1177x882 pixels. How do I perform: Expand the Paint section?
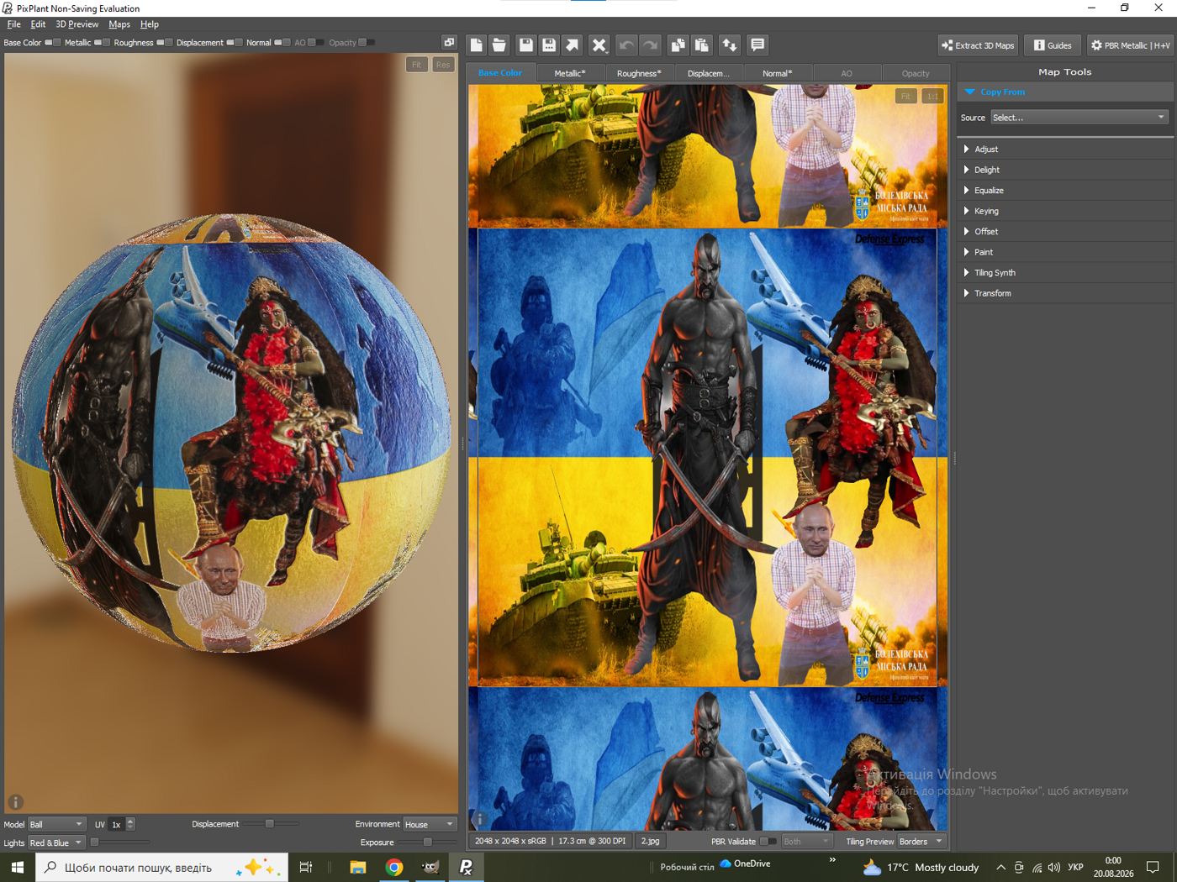coord(1065,252)
